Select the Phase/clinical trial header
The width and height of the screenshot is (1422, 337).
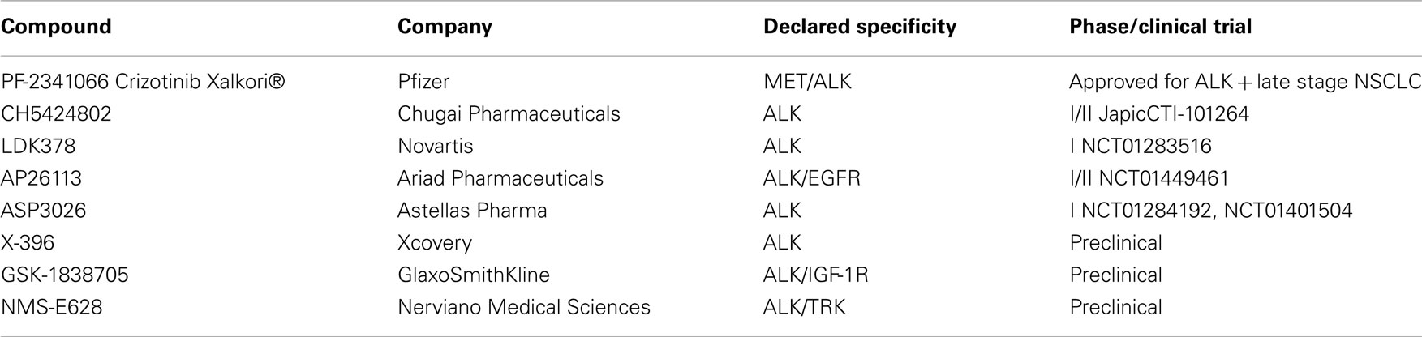click(x=1161, y=28)
